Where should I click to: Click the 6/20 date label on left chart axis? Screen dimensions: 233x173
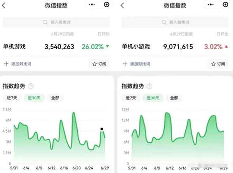coord(77,168)
